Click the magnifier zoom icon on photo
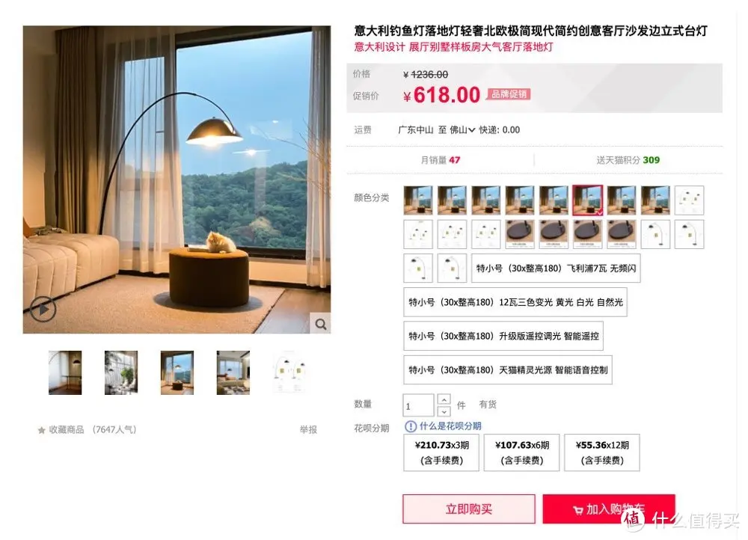 pyautogui.click(x=321, y=324)
